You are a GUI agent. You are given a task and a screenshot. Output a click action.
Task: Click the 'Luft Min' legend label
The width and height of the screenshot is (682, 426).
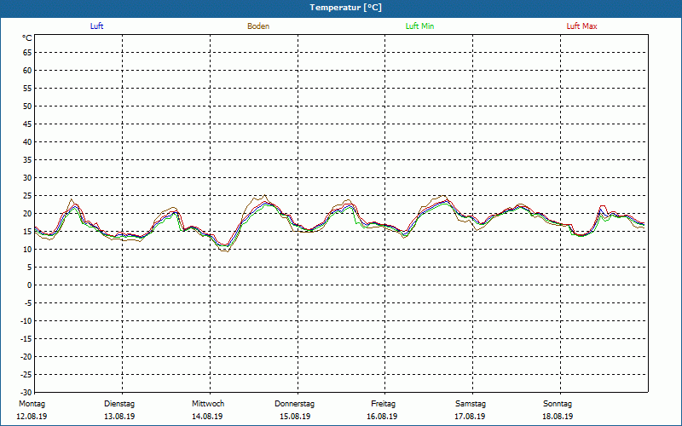[x=419, y=26]
